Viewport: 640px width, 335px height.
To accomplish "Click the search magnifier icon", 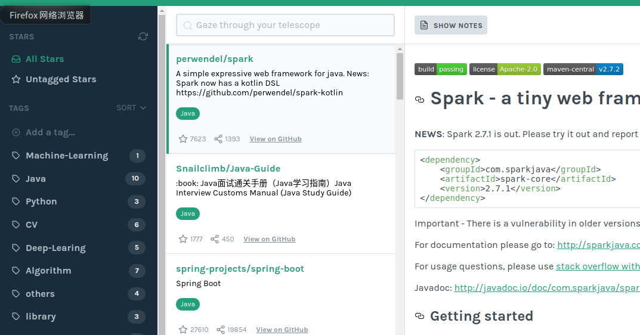I will click(x=187, y=25).
